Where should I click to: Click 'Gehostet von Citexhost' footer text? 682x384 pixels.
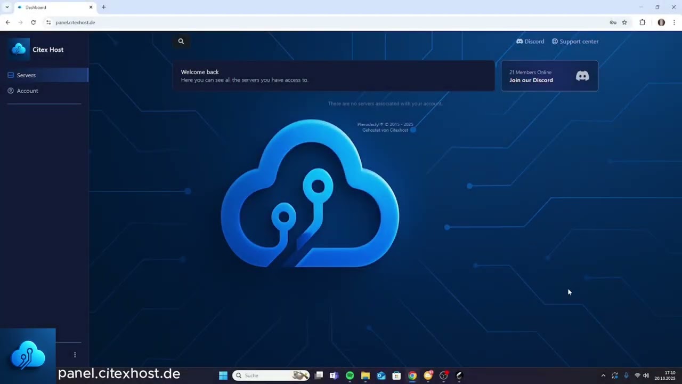(x=385, y=130)
